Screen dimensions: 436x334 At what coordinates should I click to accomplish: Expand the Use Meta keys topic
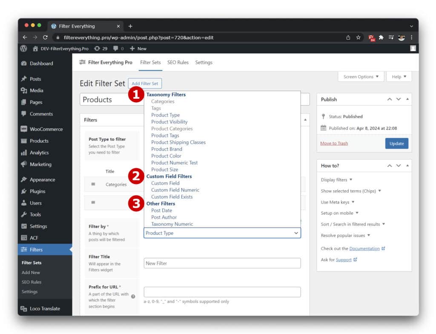click(x=338, y=202)
